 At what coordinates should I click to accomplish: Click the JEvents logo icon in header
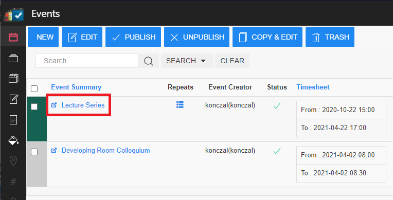click(13, 14)
